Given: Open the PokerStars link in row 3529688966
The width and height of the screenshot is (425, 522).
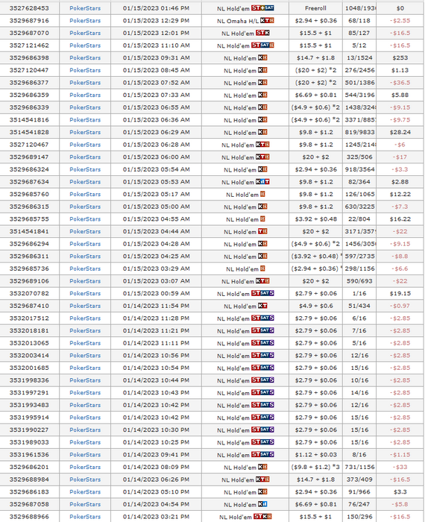Looking at the screenshot, I should 85,516.
